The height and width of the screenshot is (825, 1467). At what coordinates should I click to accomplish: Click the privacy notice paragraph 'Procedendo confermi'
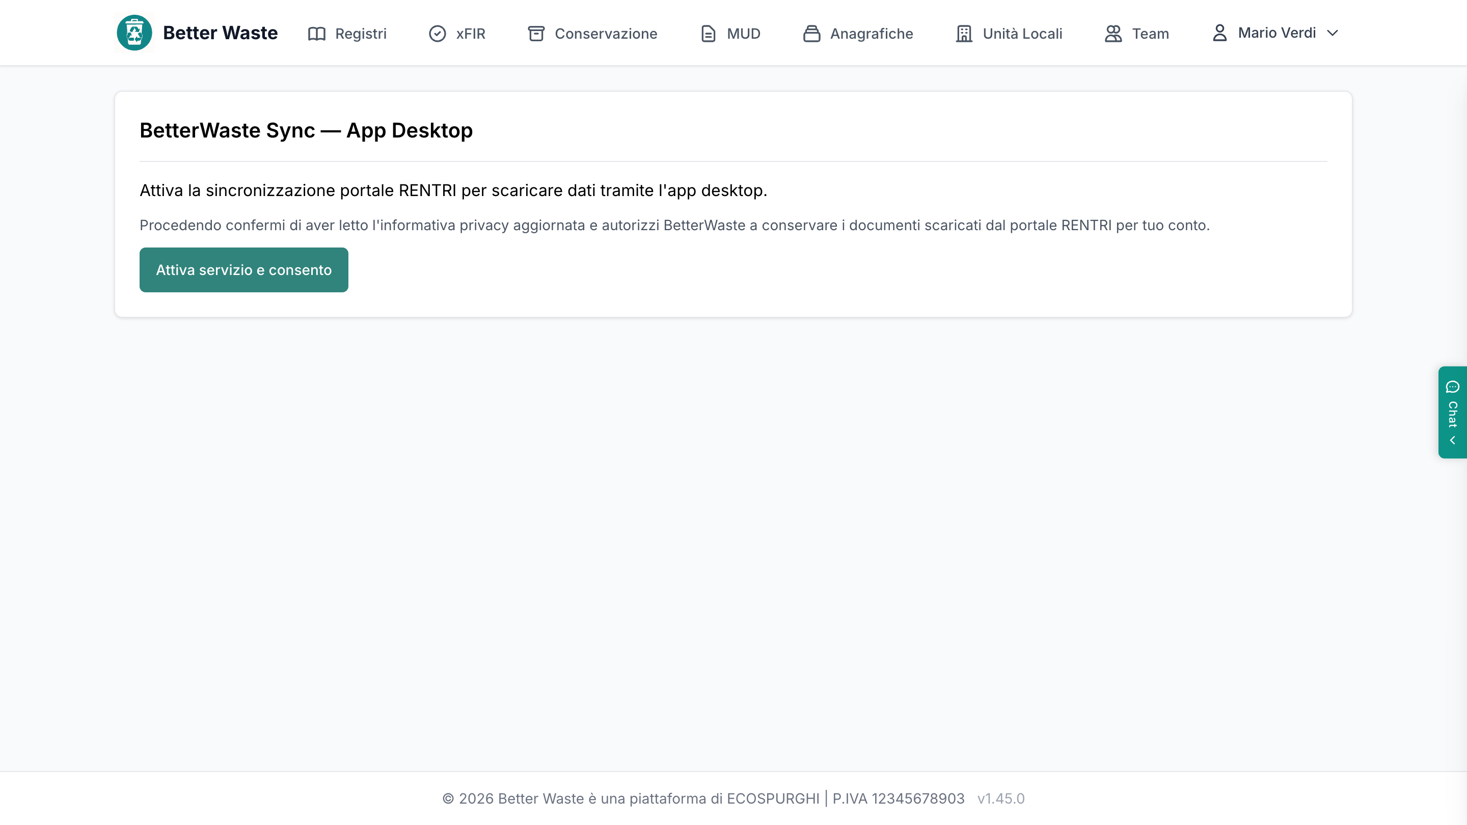tap(674, 226)
